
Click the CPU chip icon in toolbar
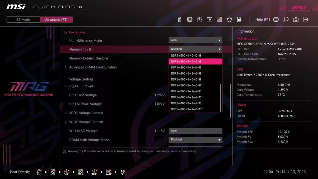(x=189, y=19)
